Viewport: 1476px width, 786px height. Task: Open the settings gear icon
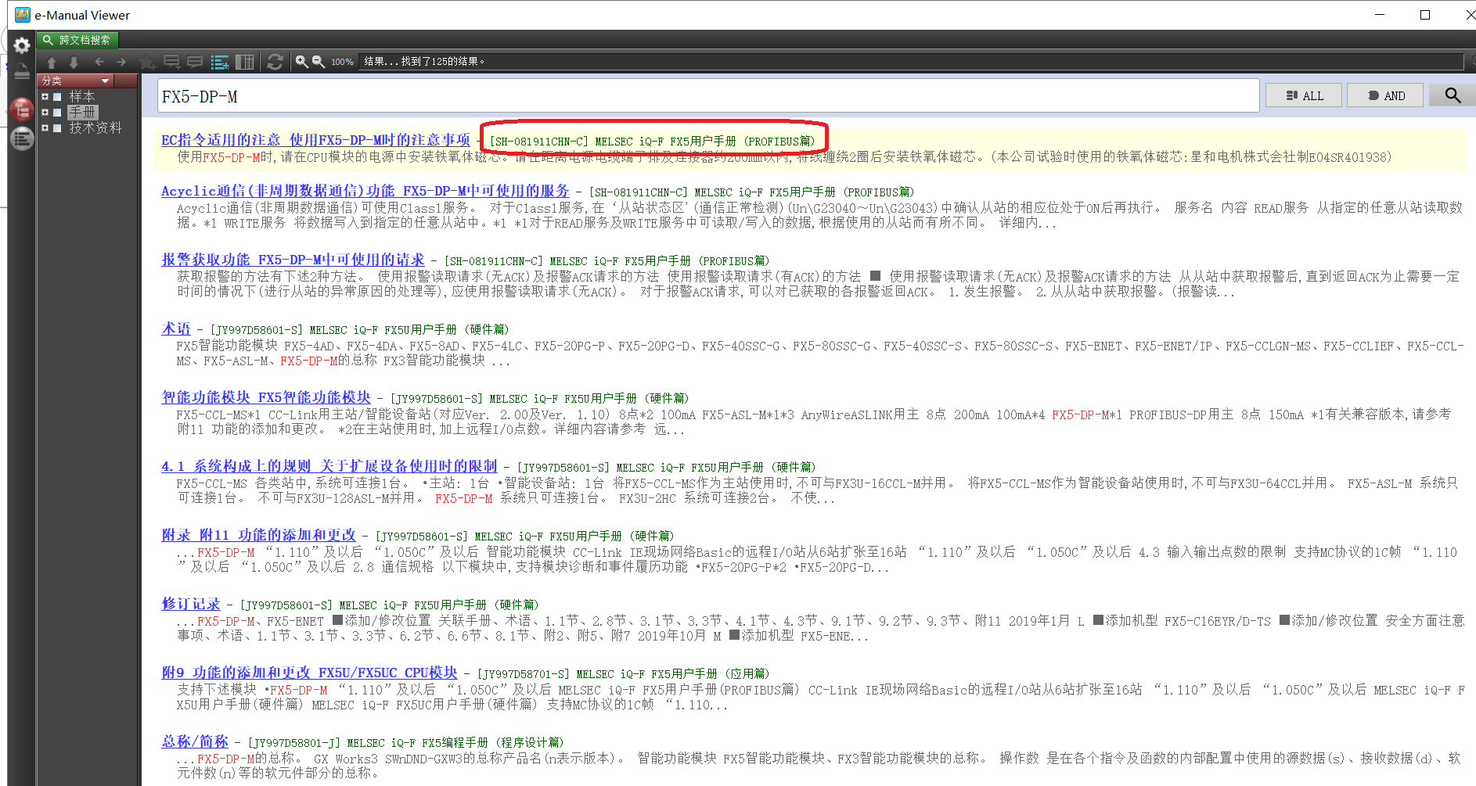pos(22,45)
